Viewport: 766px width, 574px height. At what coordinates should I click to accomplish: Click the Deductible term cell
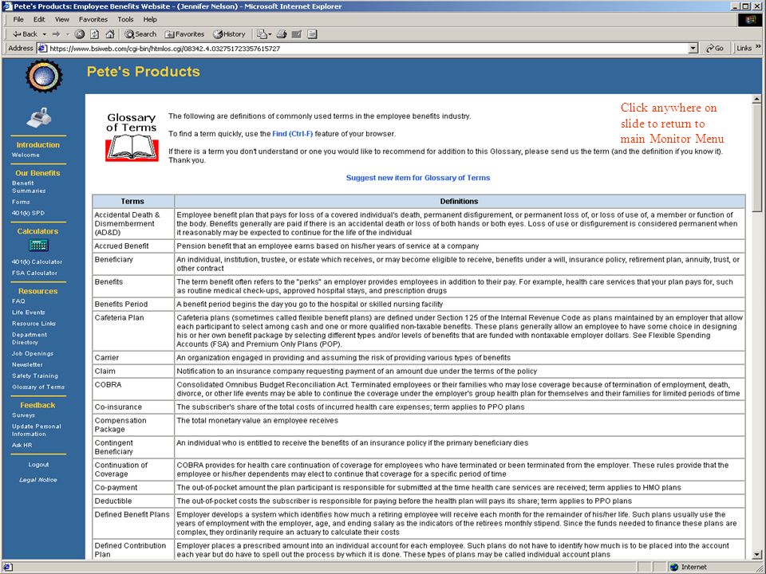[x=133, y=501]
